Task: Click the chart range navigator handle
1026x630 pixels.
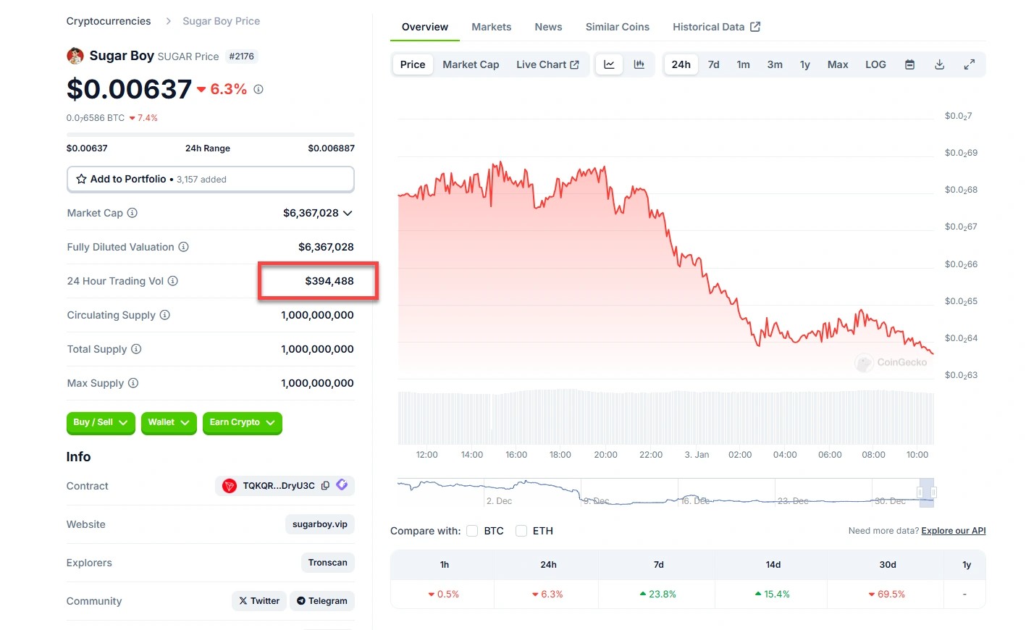Action: click(920, 492)
